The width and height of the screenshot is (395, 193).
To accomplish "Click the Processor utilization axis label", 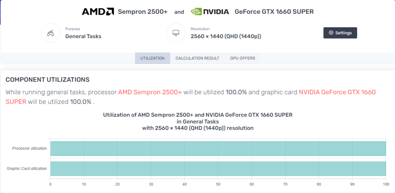I will 30,148.
